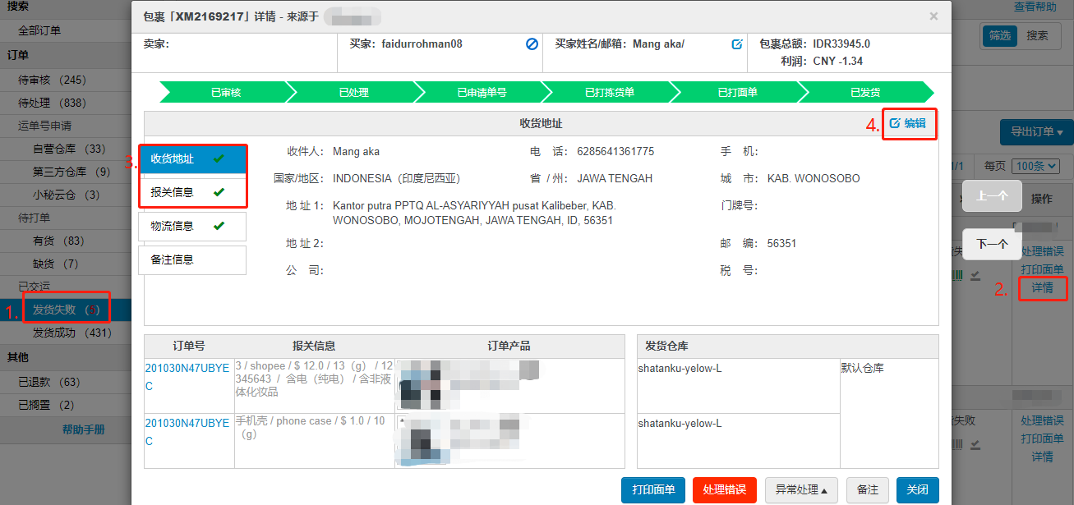Click the block buyer icon next to faidurrohman08
This screenshot has height=505, width=1074.
point(532,44)
